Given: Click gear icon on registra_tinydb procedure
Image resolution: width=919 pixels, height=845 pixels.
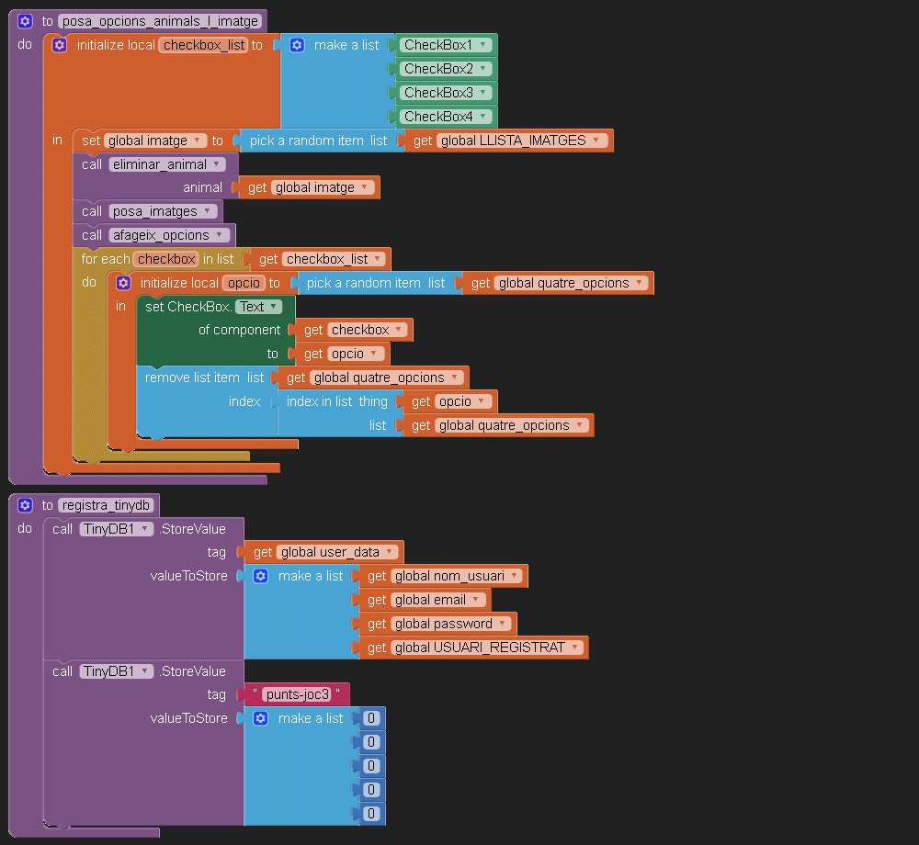Looking at the screenshot, I should pos(25,505).
